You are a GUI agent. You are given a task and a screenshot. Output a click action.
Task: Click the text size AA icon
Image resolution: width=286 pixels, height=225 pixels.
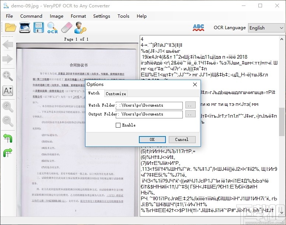coord(8,91)
